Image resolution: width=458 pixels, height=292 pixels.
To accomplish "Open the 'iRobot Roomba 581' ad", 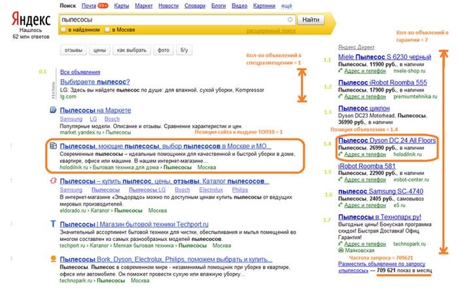I will 367,166.
